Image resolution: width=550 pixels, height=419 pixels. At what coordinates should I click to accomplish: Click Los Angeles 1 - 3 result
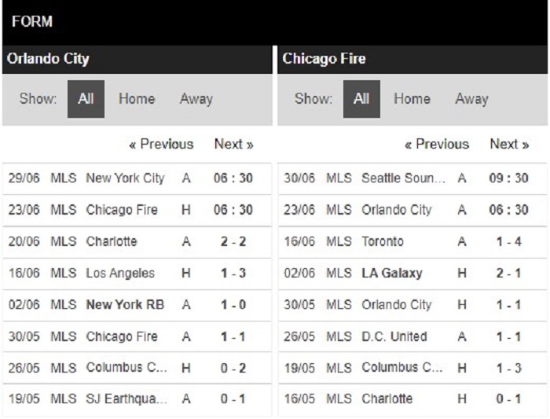233,274
